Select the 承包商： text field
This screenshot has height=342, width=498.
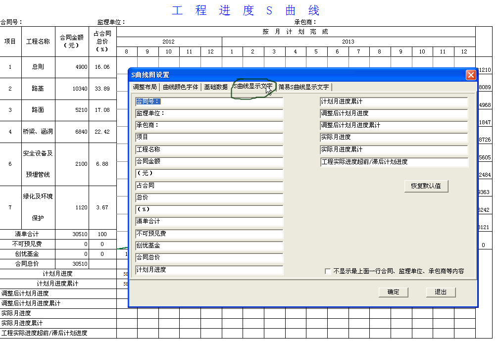209,125
